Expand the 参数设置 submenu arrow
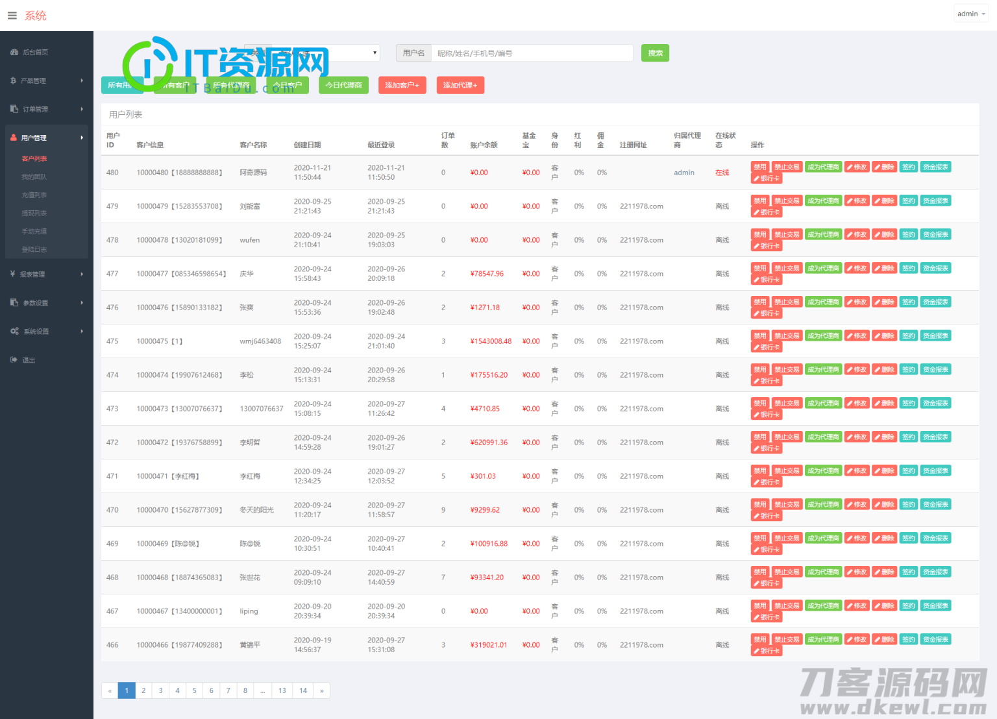This screenshot has width=997, height=719. (x=82, y=302)
